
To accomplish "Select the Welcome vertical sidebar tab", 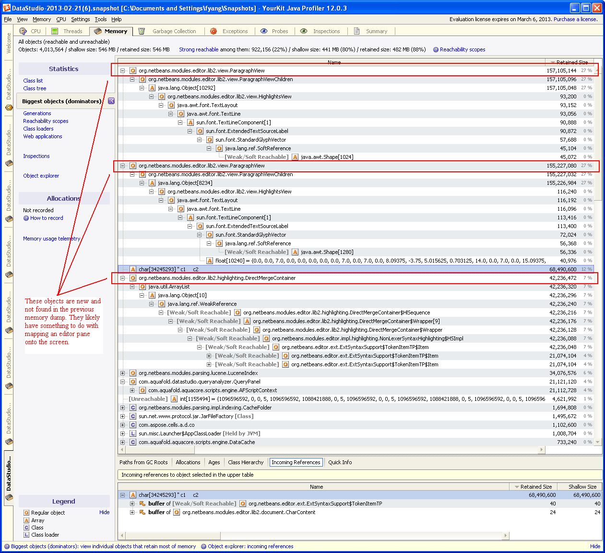I will [x=8, y=43].
